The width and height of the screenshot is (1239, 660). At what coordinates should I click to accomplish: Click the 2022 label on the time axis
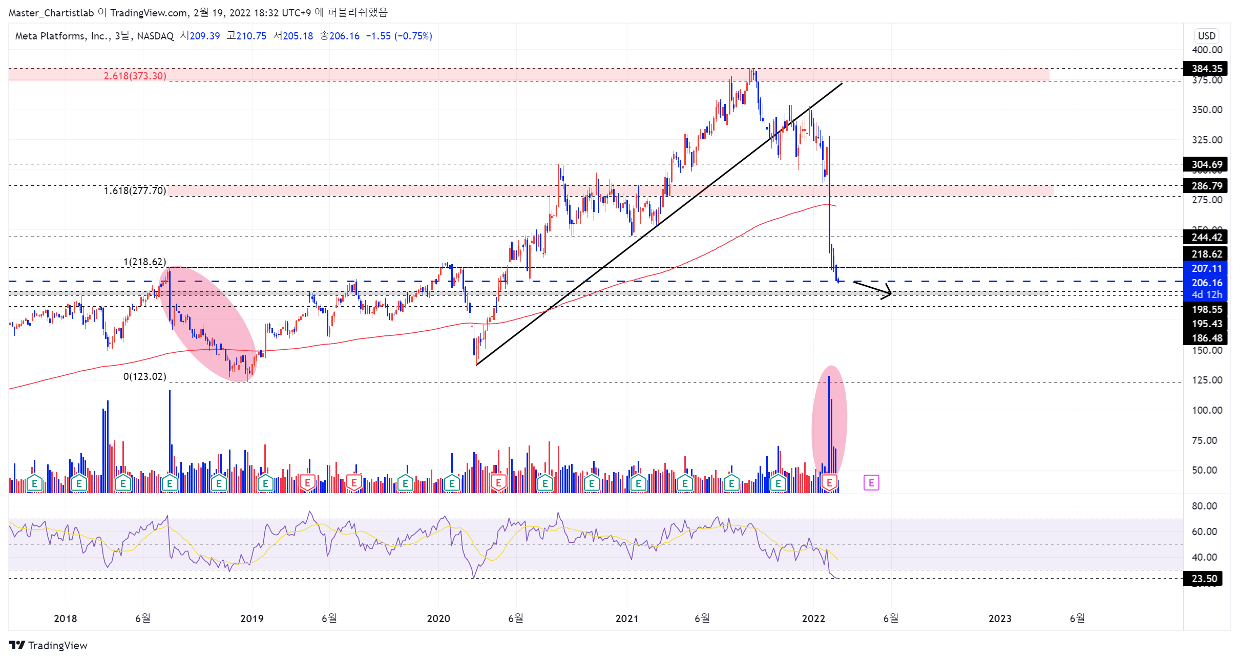(813, 619)
